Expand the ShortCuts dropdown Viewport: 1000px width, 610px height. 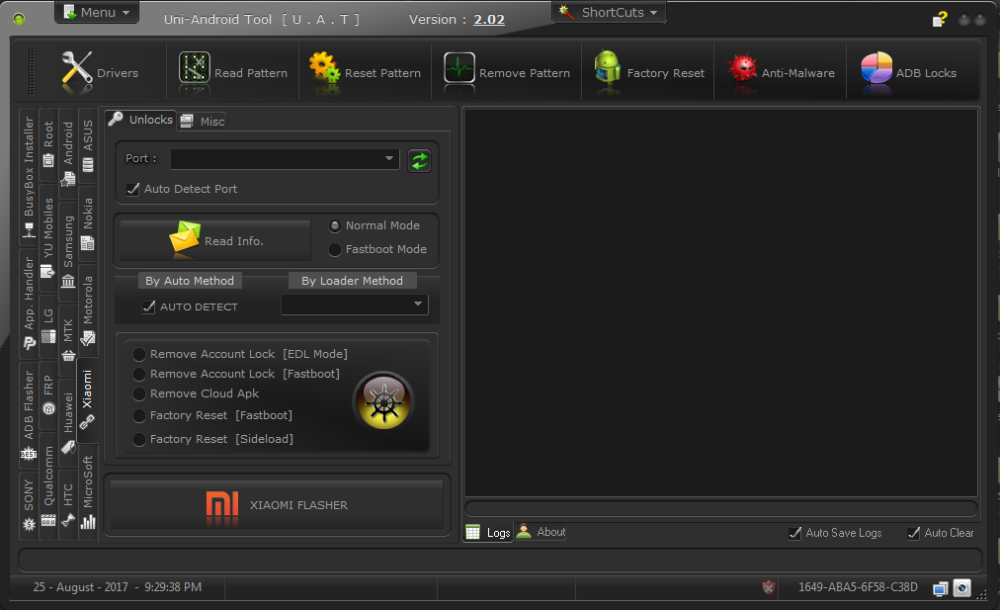(x=609, y=12)
